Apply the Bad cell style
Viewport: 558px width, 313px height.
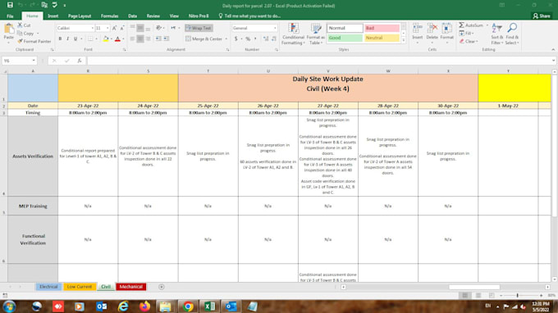pyautogui.click(x=382, y=28)
